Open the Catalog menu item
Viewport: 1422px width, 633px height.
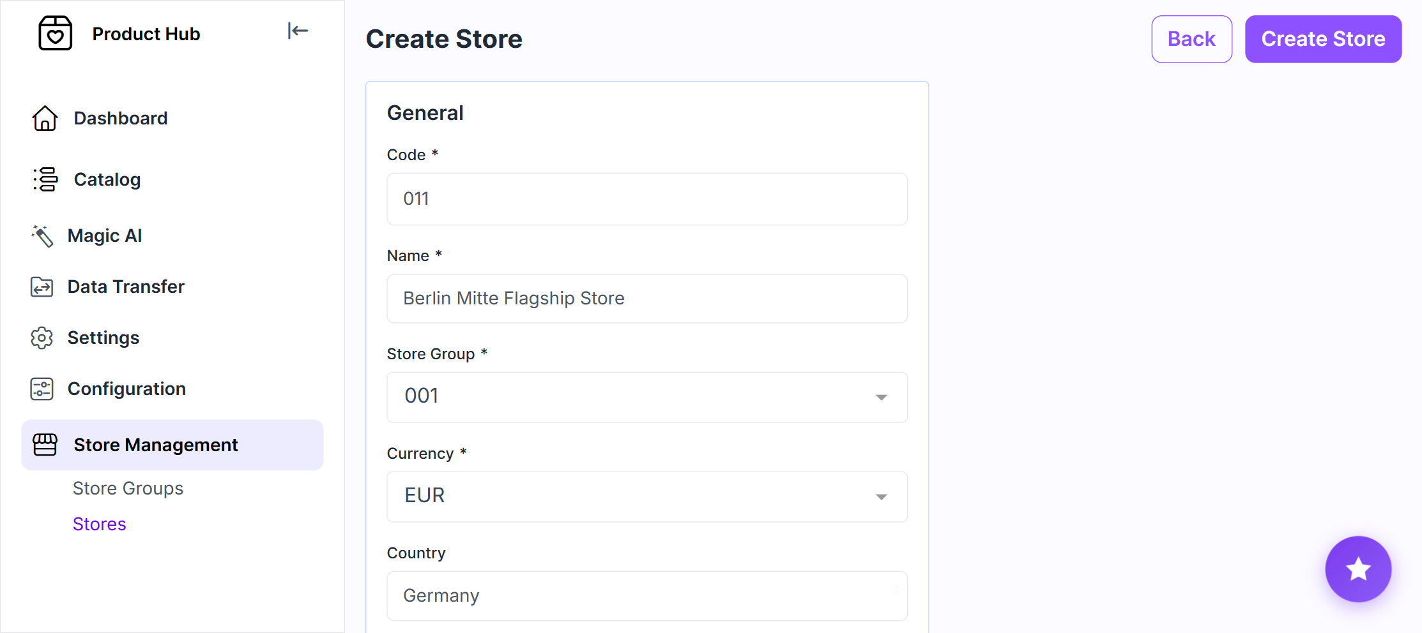(107, 179)
